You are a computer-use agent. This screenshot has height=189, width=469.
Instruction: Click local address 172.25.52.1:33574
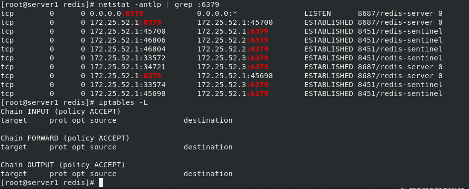[x=128, y=85]
